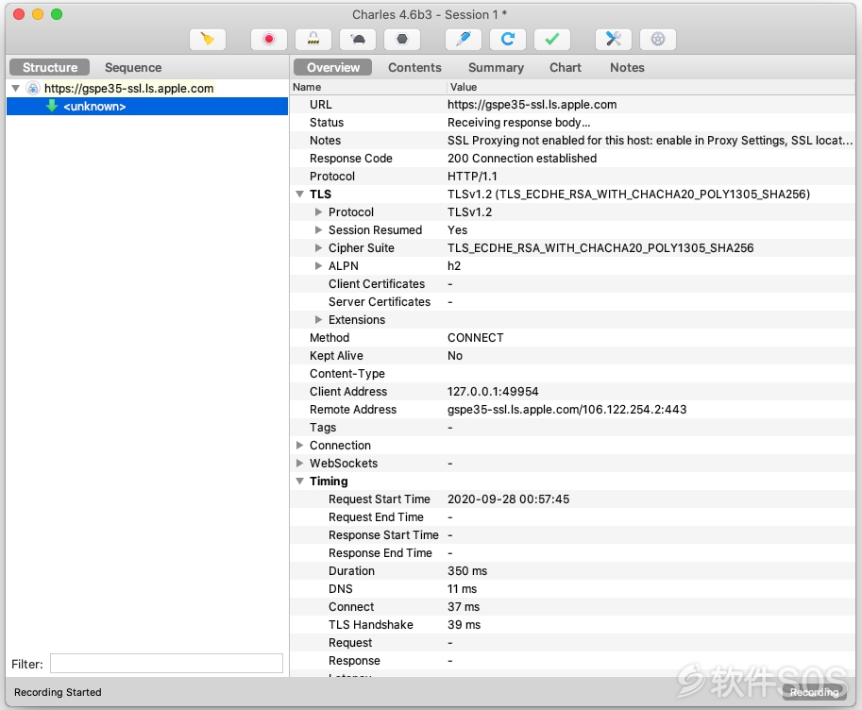Open the Contents tab
Viewport: 862px width, 710px height.
[414, 68]
